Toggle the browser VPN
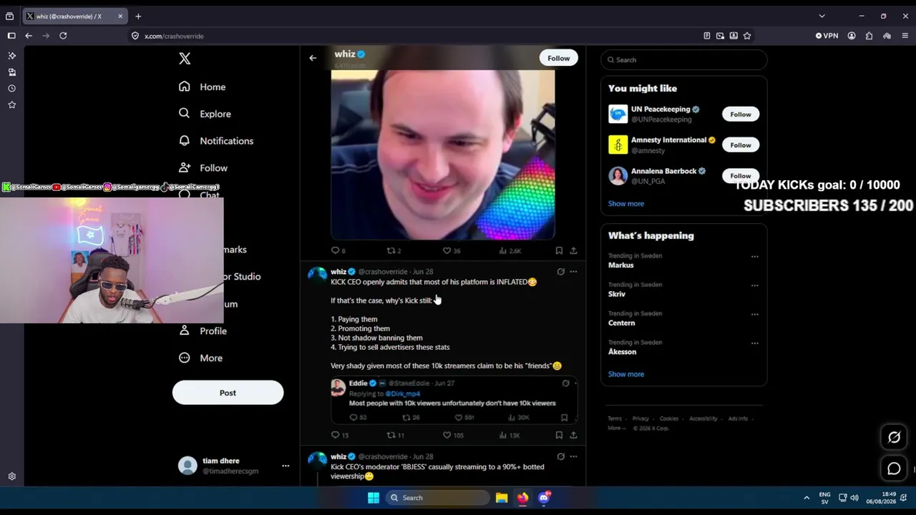916x515 pixels. pyautogui.click(x=827, y=36)
